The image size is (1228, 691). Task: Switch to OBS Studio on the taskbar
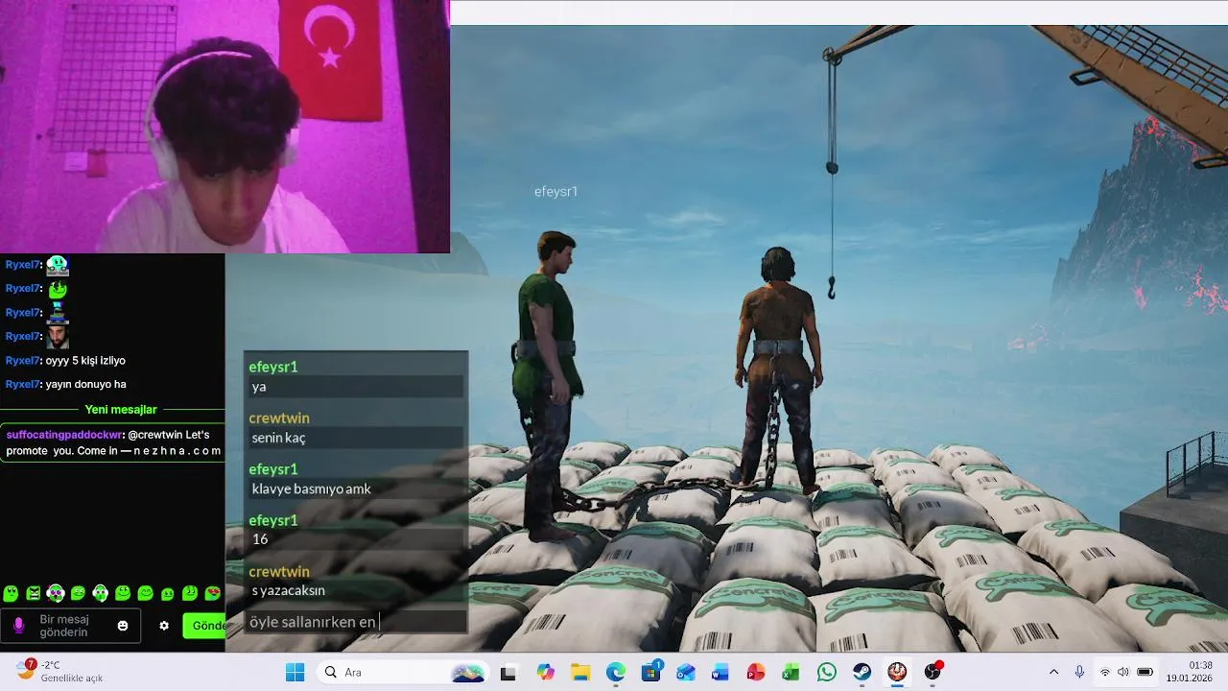click(933, 672)
